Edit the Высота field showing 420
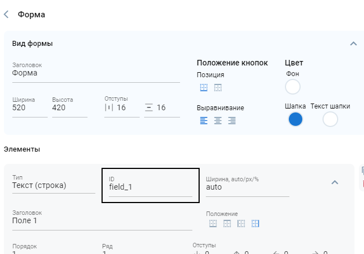The width and height of the screenshot is (364, 254). tap(69, 108)
